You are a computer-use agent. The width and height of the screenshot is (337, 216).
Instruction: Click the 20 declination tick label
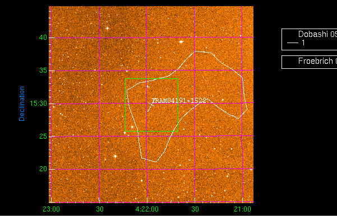(43, 169)
